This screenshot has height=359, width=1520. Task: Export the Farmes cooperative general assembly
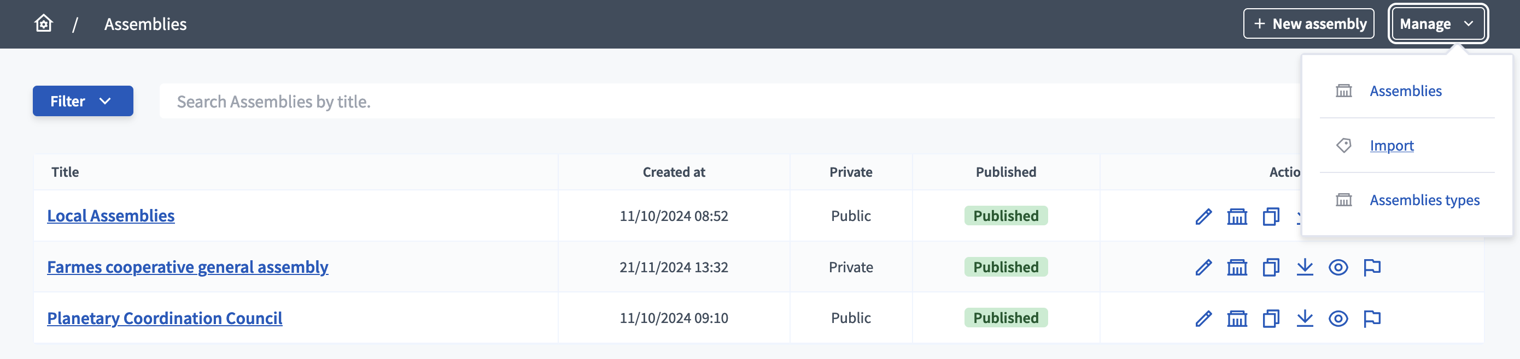[x=1305, y=267]
